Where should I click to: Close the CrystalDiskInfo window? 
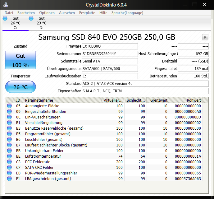(204, 4)
